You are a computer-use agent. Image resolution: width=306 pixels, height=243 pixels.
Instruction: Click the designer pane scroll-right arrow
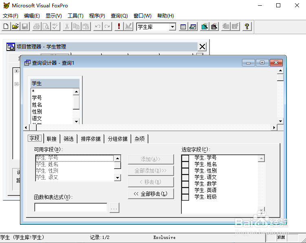coord(274,127)
